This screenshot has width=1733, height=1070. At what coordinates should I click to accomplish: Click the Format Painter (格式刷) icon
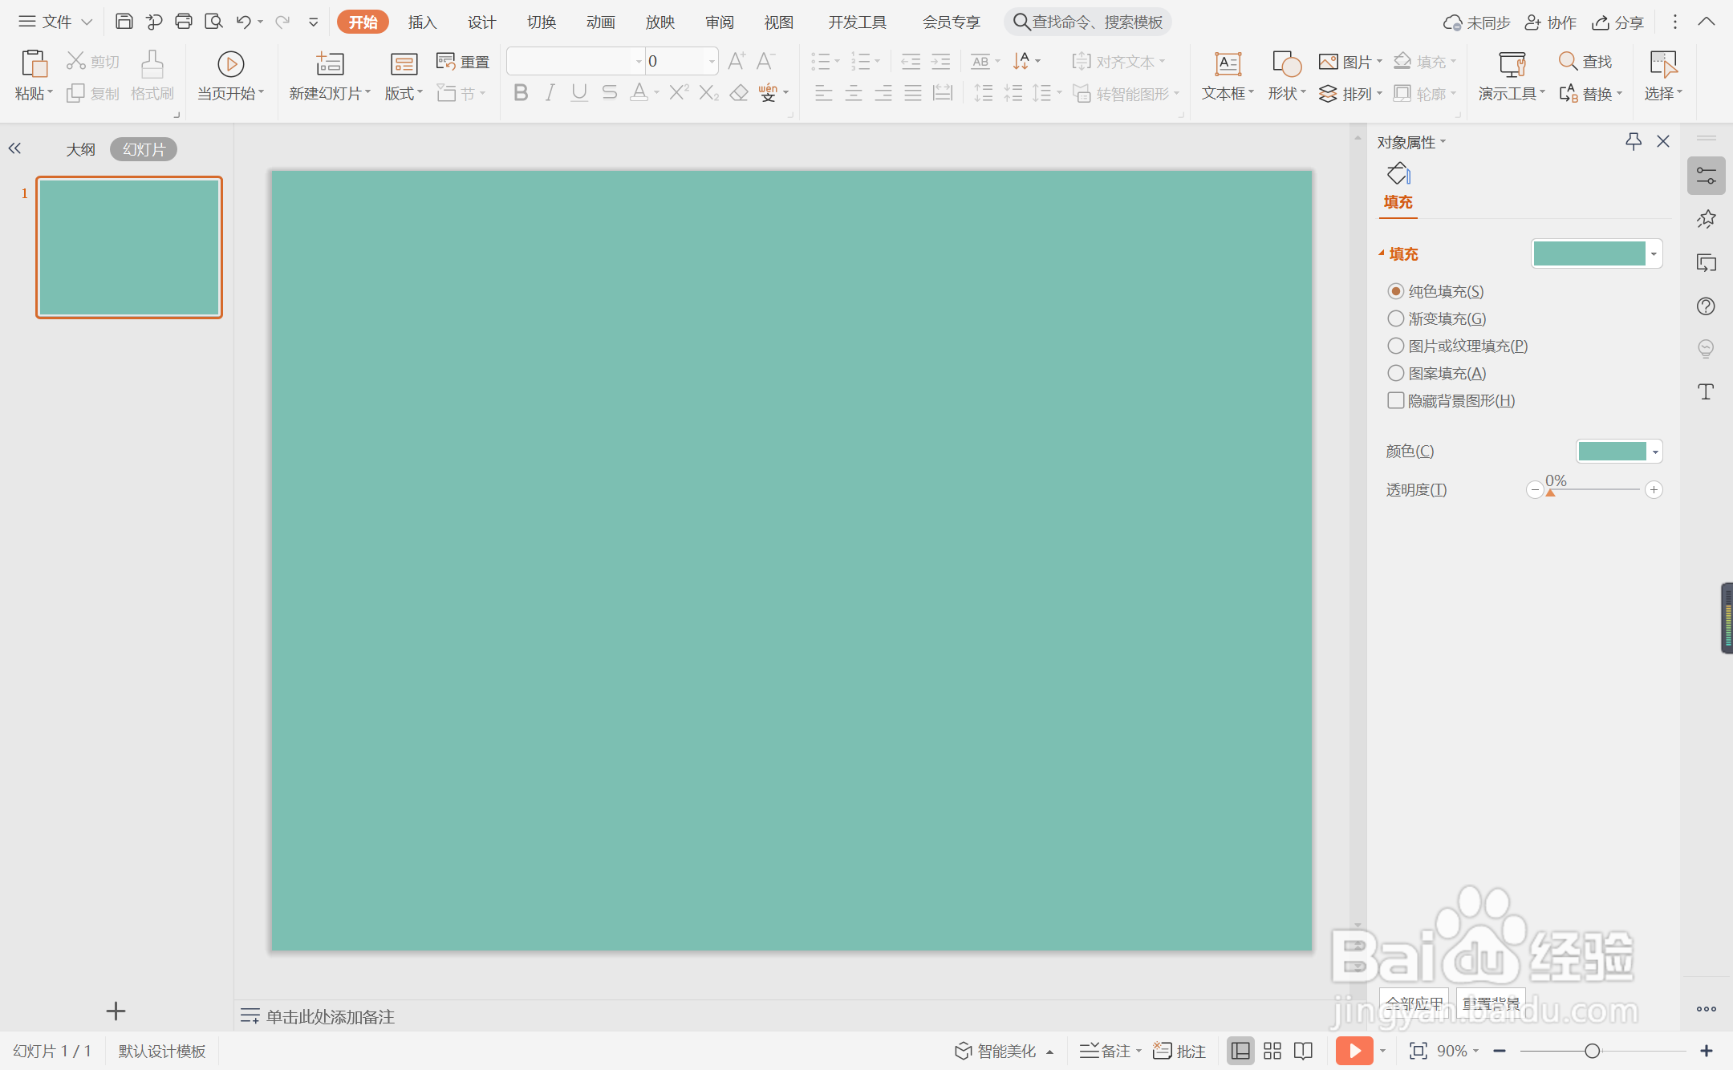point(152,63)
